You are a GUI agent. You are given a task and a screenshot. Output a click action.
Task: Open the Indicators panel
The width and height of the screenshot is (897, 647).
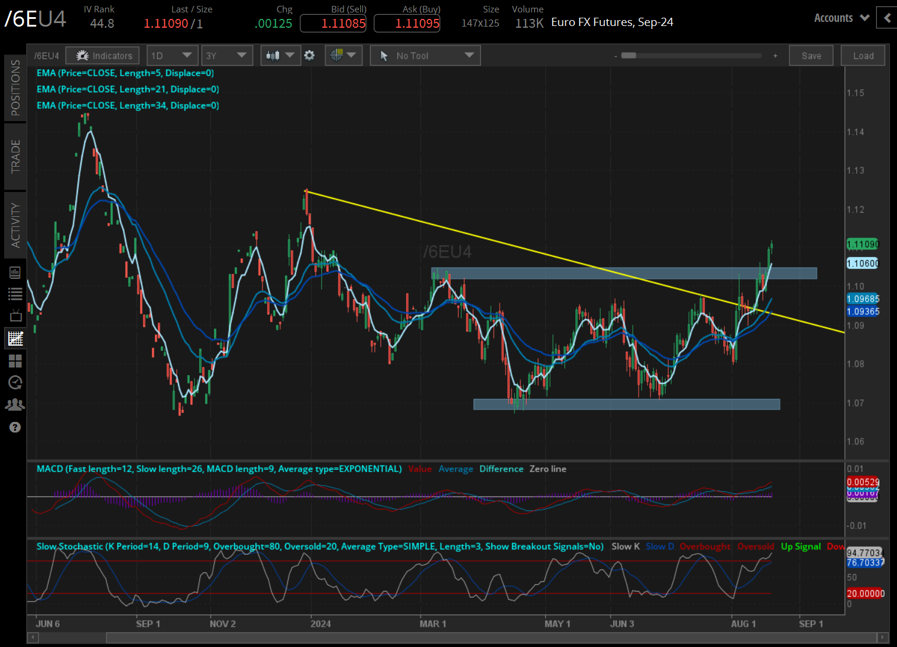point(103,56)
